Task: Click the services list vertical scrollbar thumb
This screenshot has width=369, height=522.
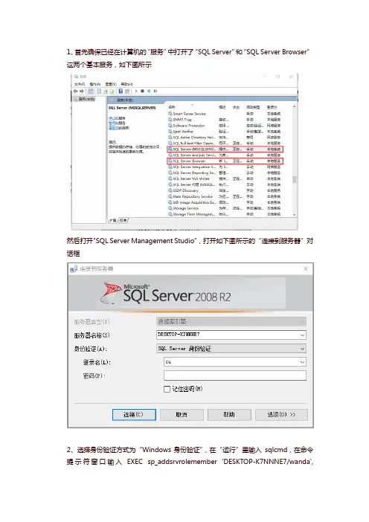Action: pos(294,179)
